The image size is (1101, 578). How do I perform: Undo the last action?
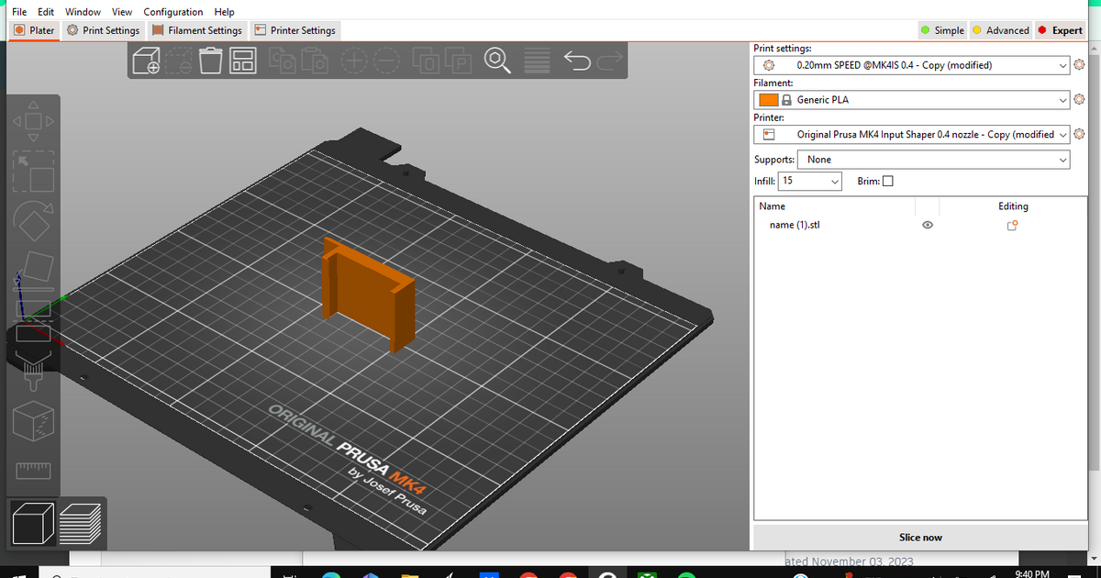coord(576,60)
